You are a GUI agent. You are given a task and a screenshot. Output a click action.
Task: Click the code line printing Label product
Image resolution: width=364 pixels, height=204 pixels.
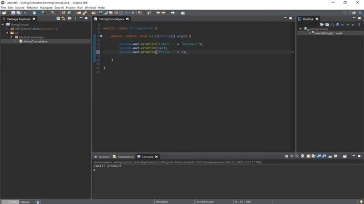[x=160, y=44]
